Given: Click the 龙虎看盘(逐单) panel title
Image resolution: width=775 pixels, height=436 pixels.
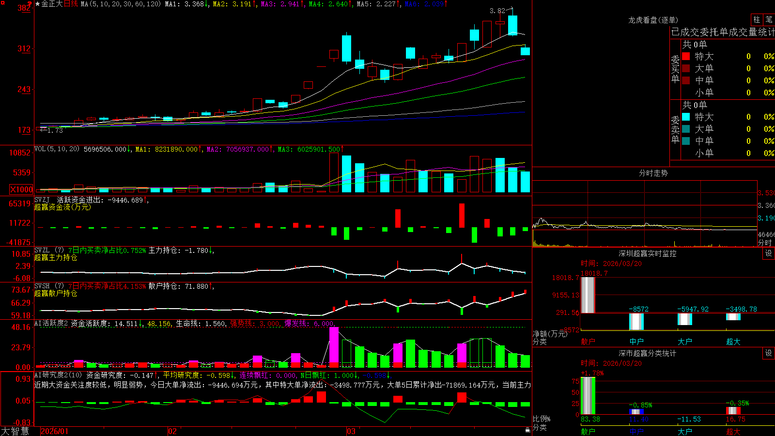Looking at the screenshot, I should [653, 20].
